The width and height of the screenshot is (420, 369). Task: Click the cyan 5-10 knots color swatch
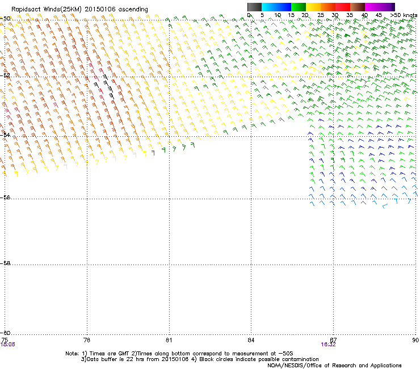[269, 7]
